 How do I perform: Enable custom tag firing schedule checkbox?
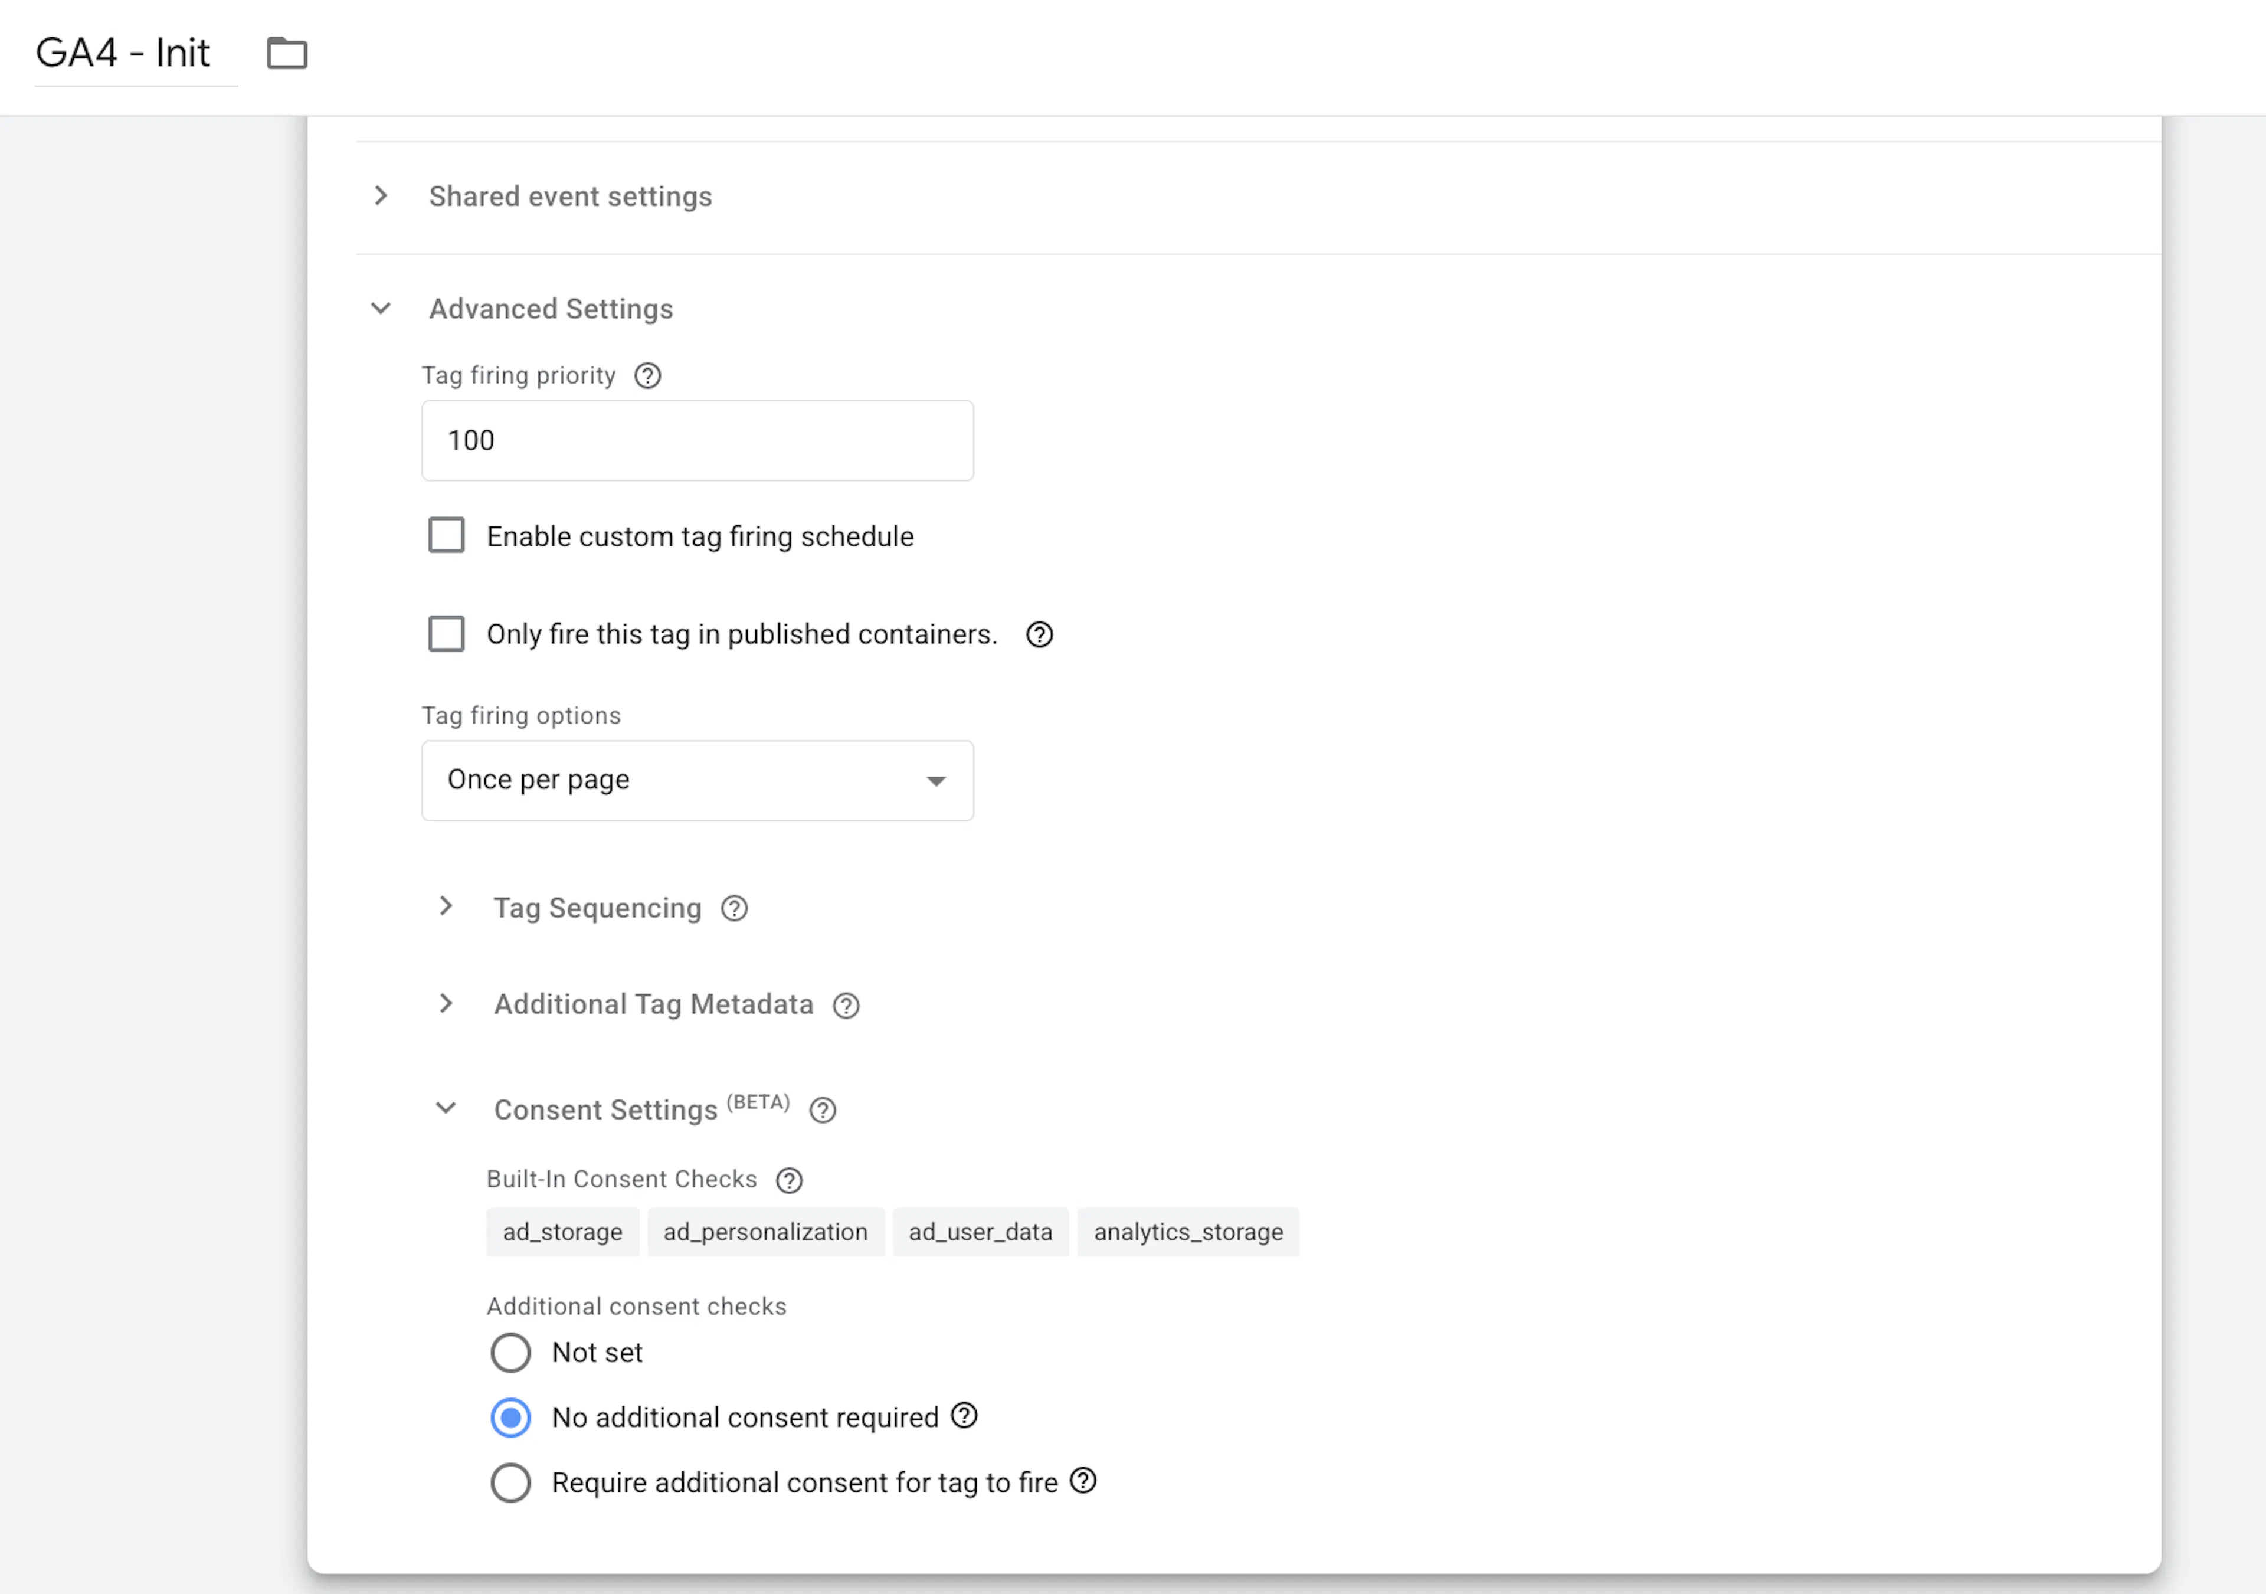pos(446,536)
